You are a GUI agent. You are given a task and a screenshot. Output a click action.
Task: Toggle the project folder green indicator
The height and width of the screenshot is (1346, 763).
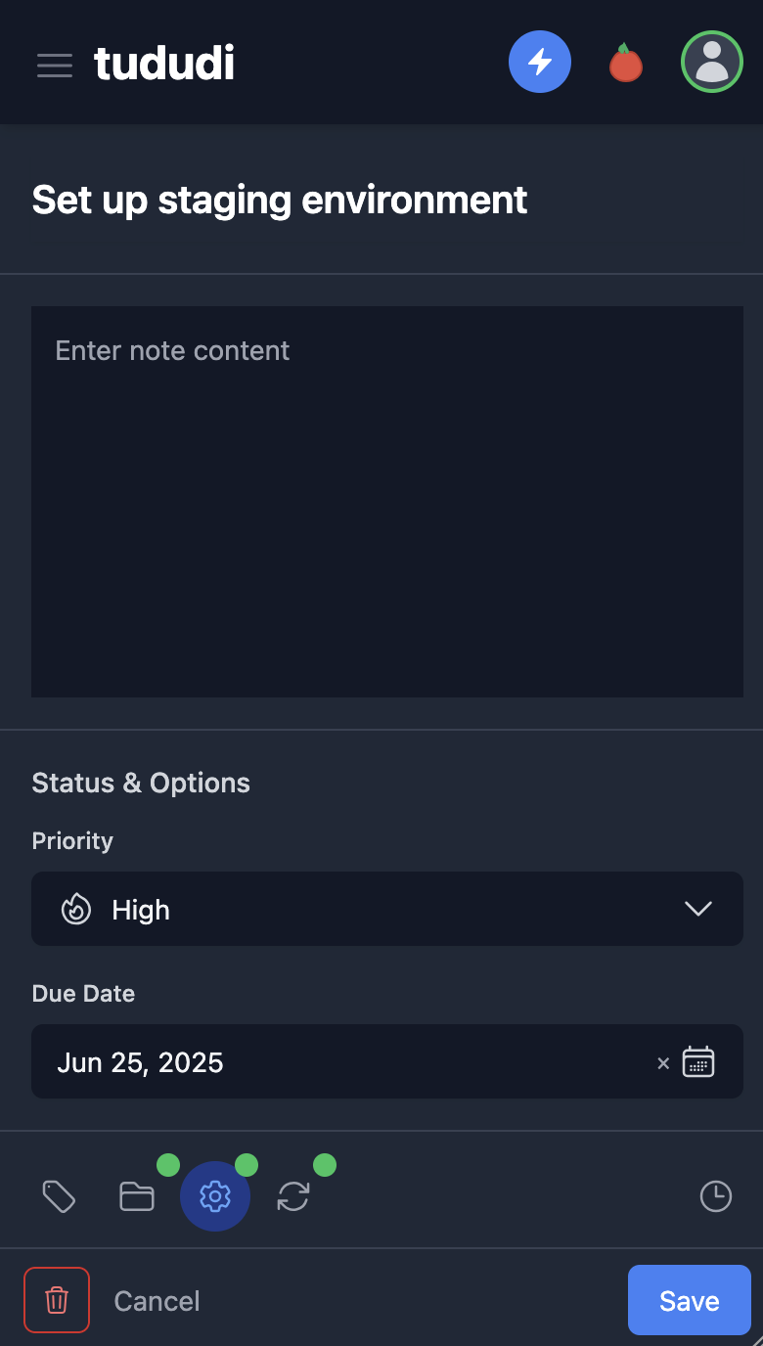170,1164
